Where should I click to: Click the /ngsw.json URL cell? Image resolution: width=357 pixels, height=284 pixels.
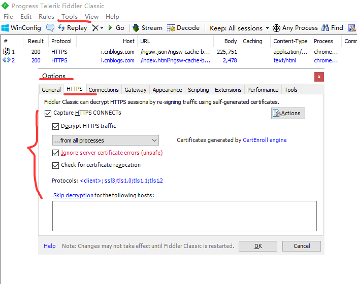(x=175, y=52)
